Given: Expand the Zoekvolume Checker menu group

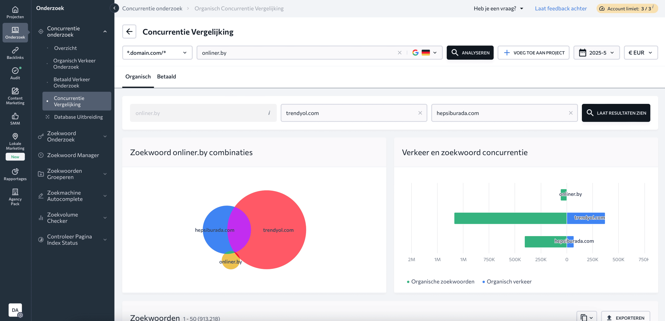Looking at the screenshot, I should [105, 218].
